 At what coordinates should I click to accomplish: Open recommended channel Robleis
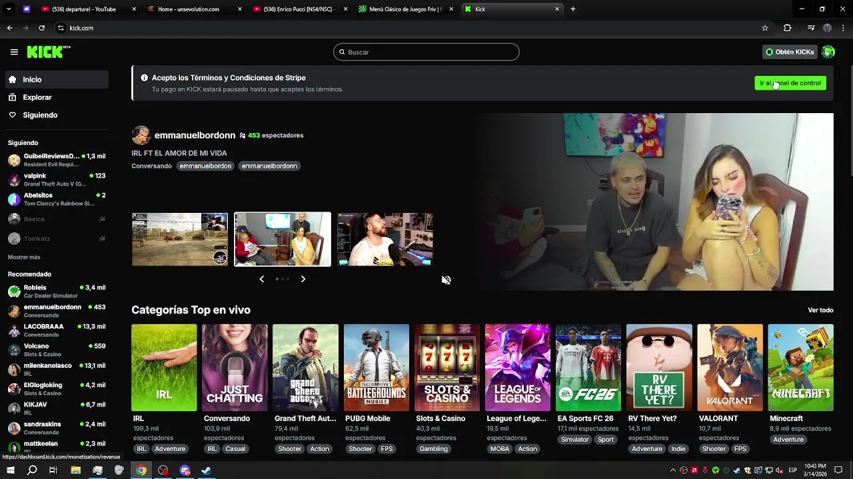click(x=57, y=291)
